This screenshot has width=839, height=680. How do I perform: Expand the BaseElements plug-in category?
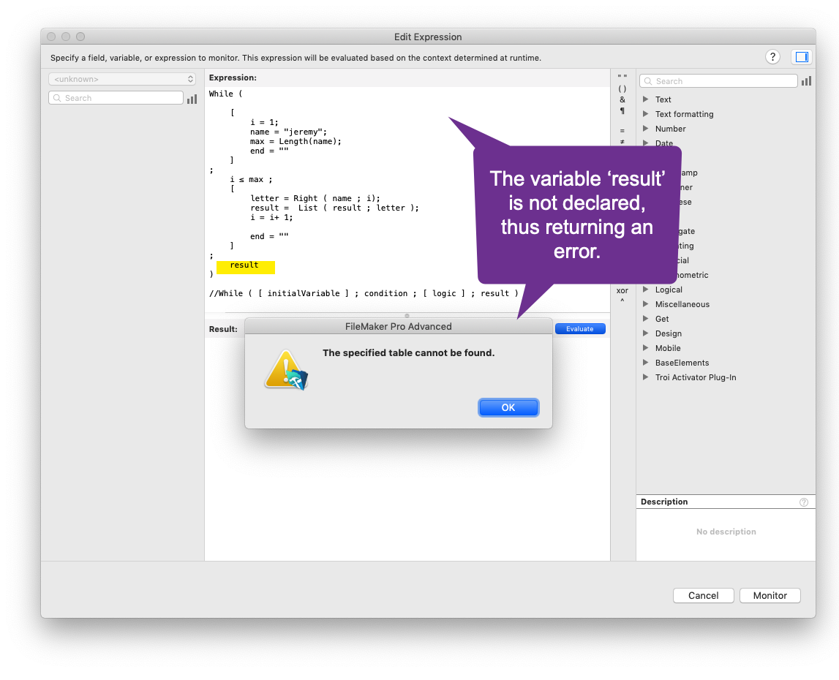645,363
